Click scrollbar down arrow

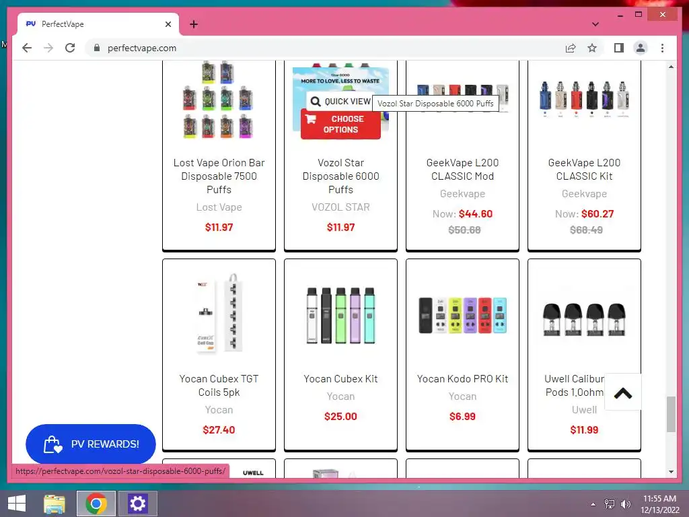click(671, 472)
